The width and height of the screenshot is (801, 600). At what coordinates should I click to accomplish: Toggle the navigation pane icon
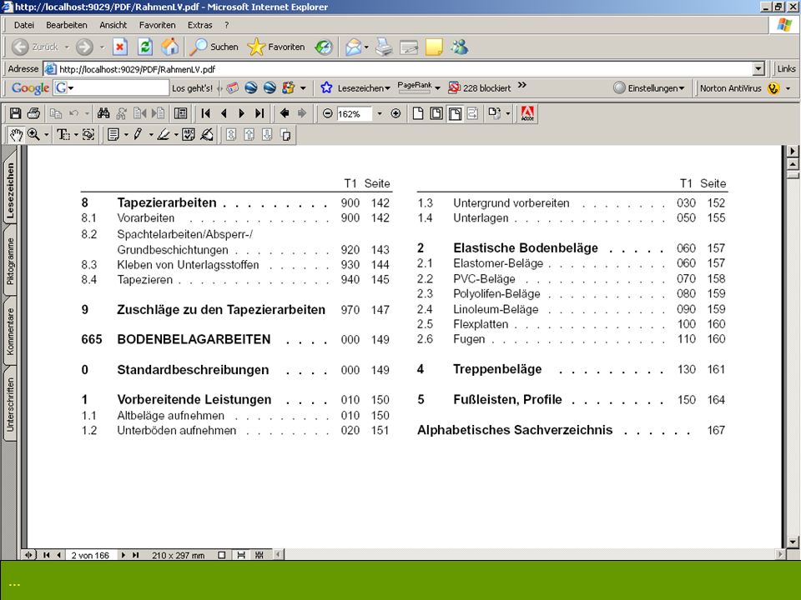pos(180,113)
